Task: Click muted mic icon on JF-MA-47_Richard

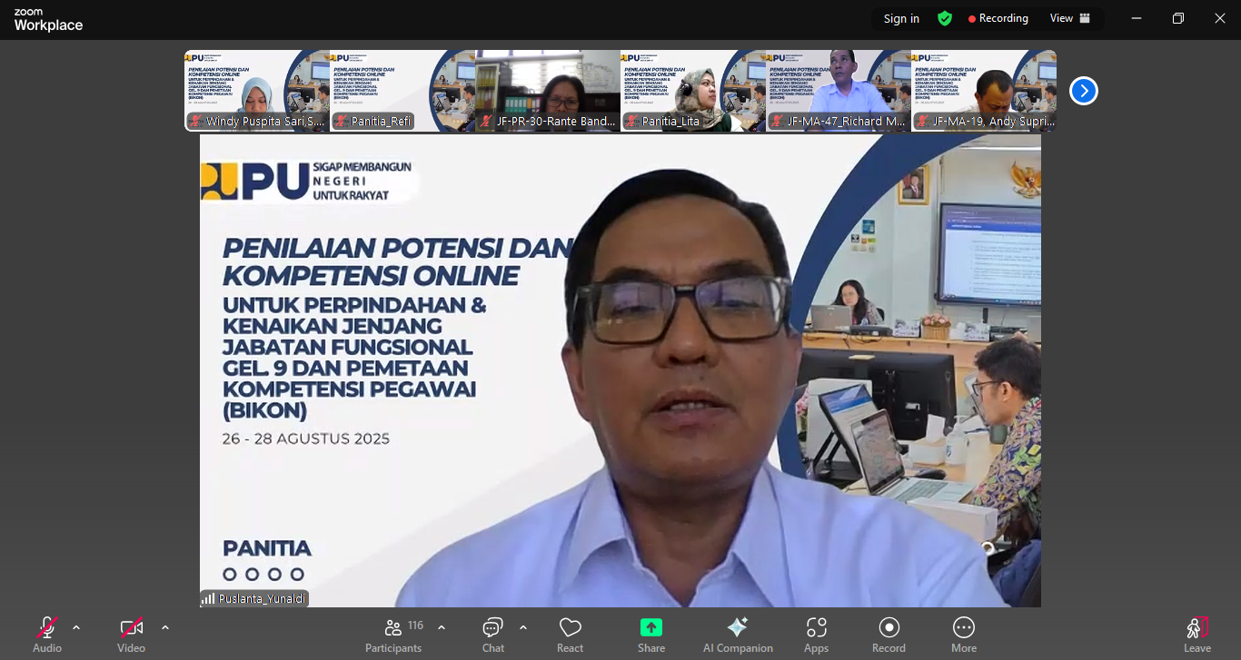Action: pos(778,121)
